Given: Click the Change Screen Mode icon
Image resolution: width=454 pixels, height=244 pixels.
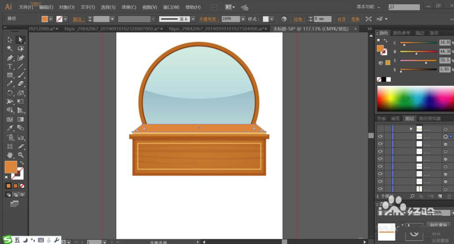Looking at the screenshot, I should coord(14,204).
